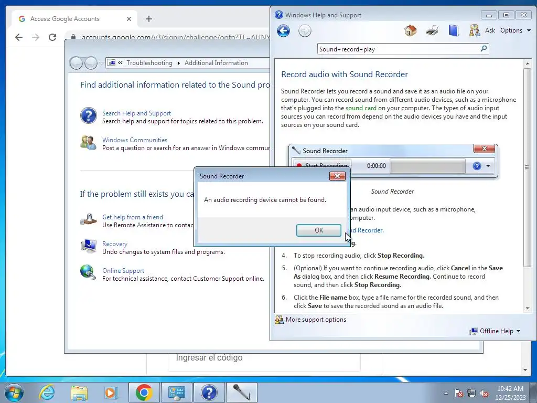
Task: Open Search Help and Support link
Action: point(136,113)
